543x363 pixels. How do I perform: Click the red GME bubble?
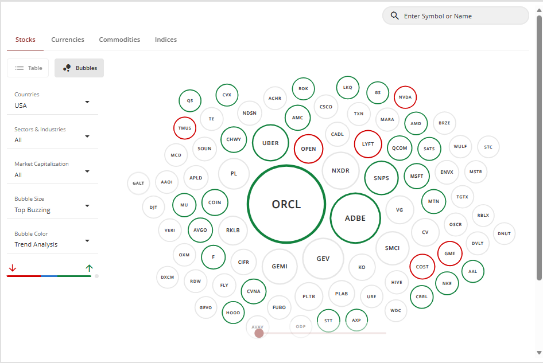[449, 253]
